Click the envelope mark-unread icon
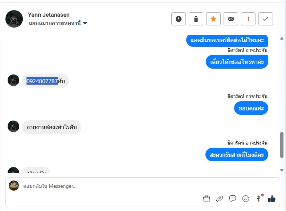 [x=231, y=19]
